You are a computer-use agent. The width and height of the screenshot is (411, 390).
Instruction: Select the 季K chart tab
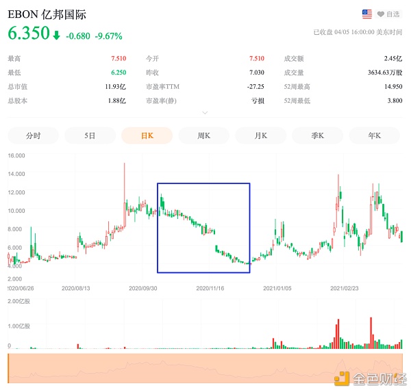318,135
